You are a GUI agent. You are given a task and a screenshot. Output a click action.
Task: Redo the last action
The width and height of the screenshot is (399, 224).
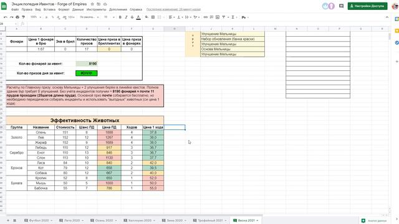pyautogui.click(x=11, y=17)
